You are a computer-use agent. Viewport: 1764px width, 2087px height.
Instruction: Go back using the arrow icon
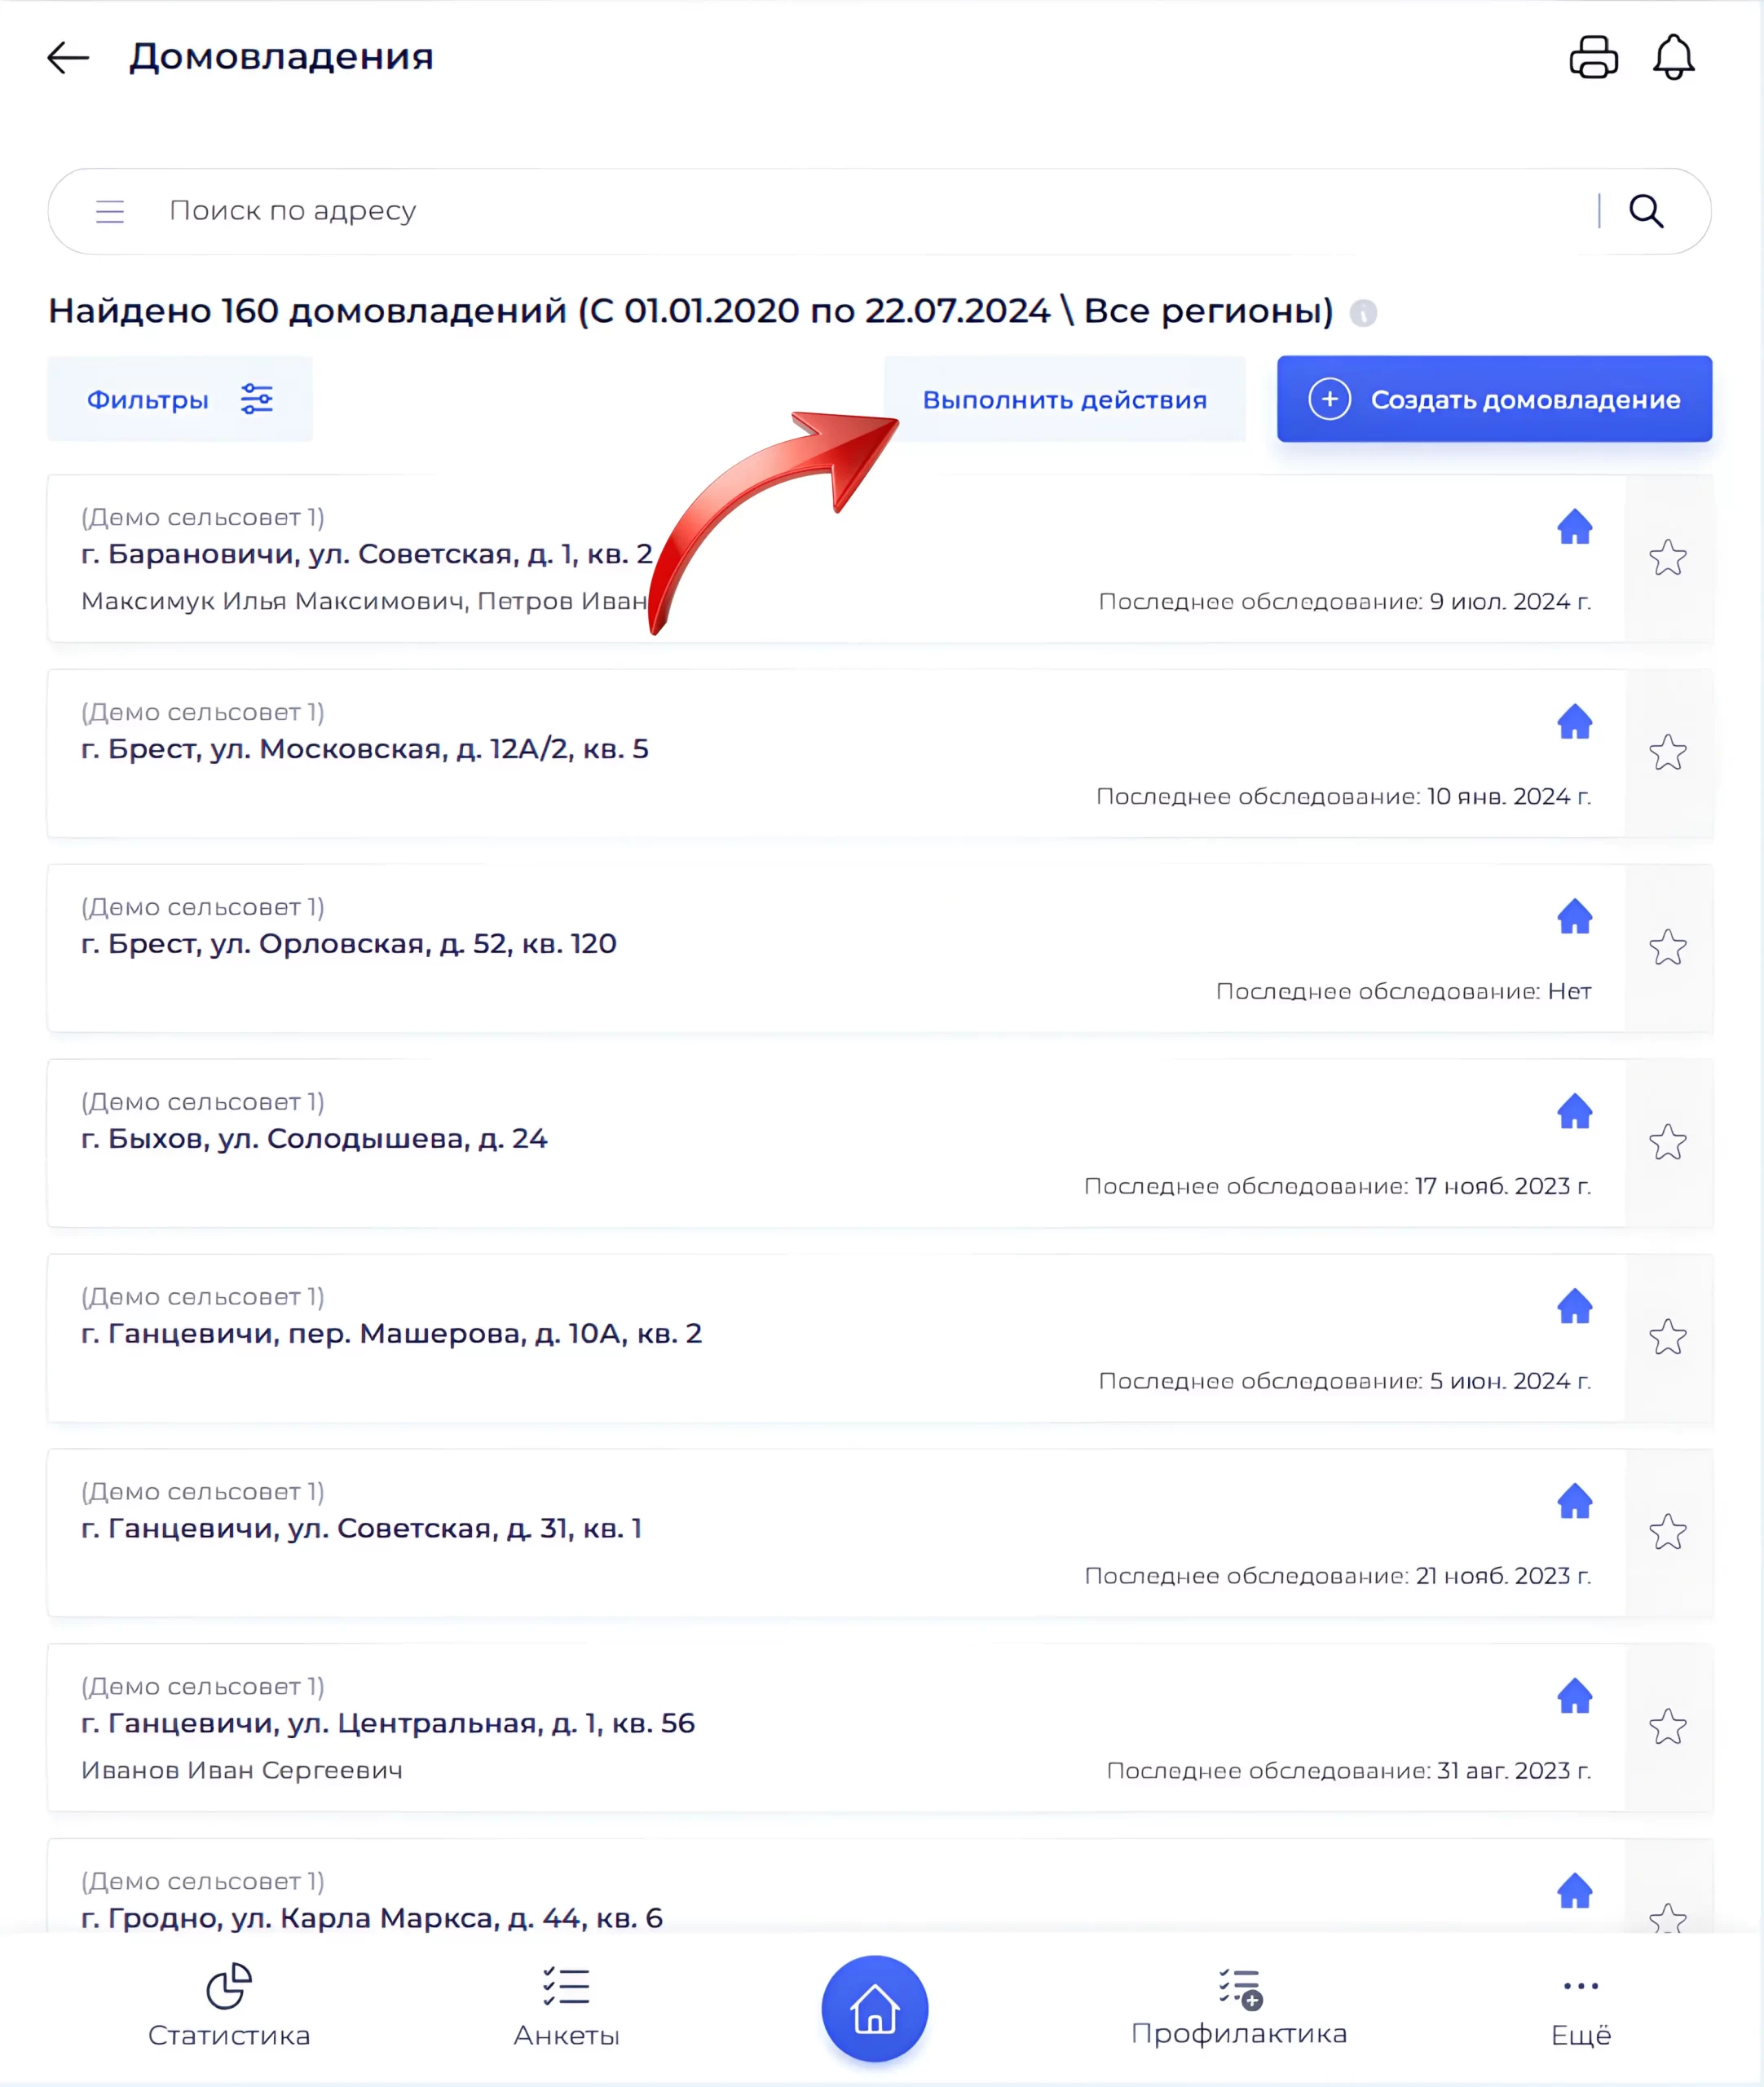(68, 57)
